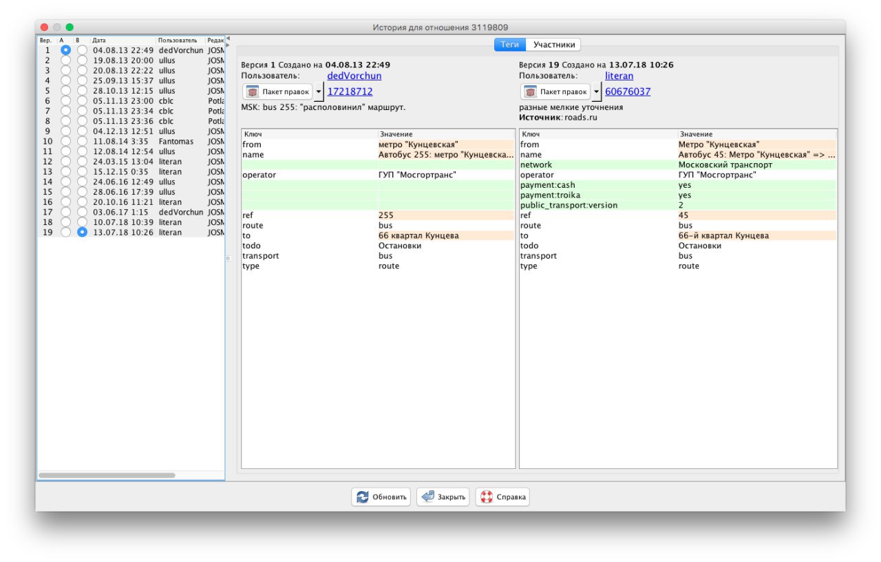Open the changeset manager for version 19
881x562 pixels.
[x=555, y=91]
